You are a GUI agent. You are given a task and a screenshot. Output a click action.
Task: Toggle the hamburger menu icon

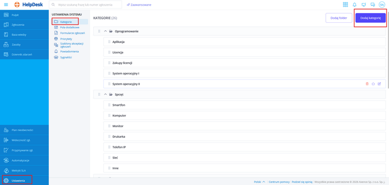(x=6, y=5)
